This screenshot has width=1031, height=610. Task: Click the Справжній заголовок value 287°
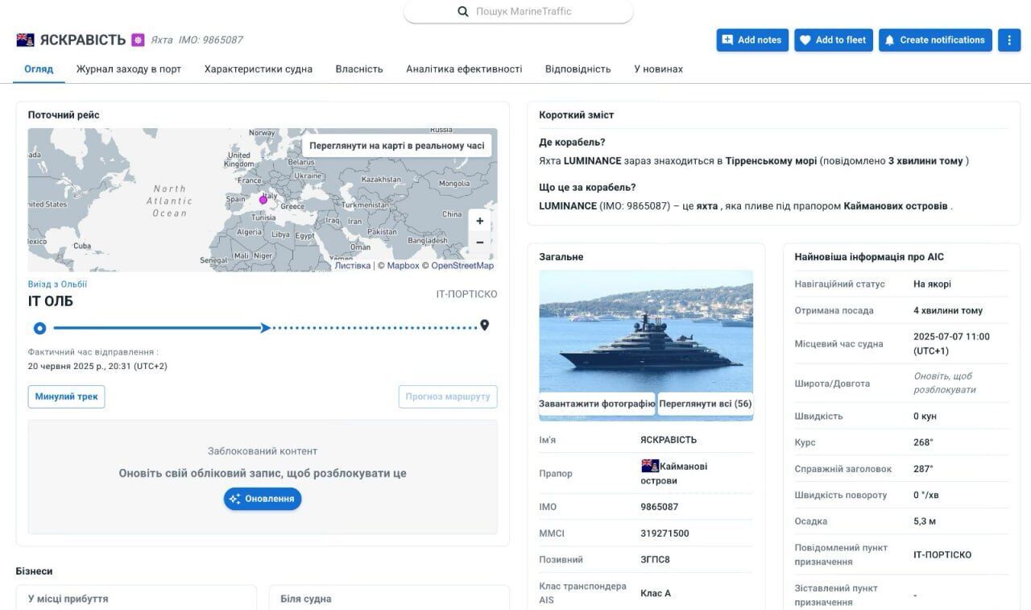point(923,469)
